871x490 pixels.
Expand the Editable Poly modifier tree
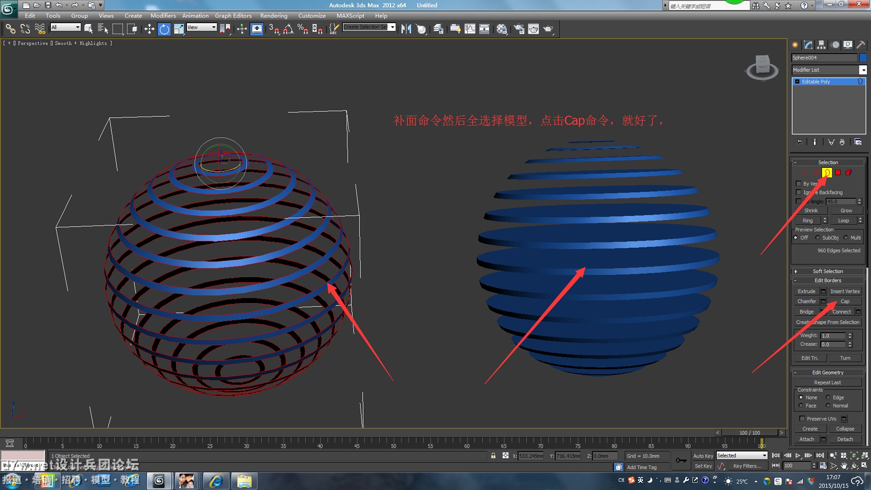[x=797, y=82]
